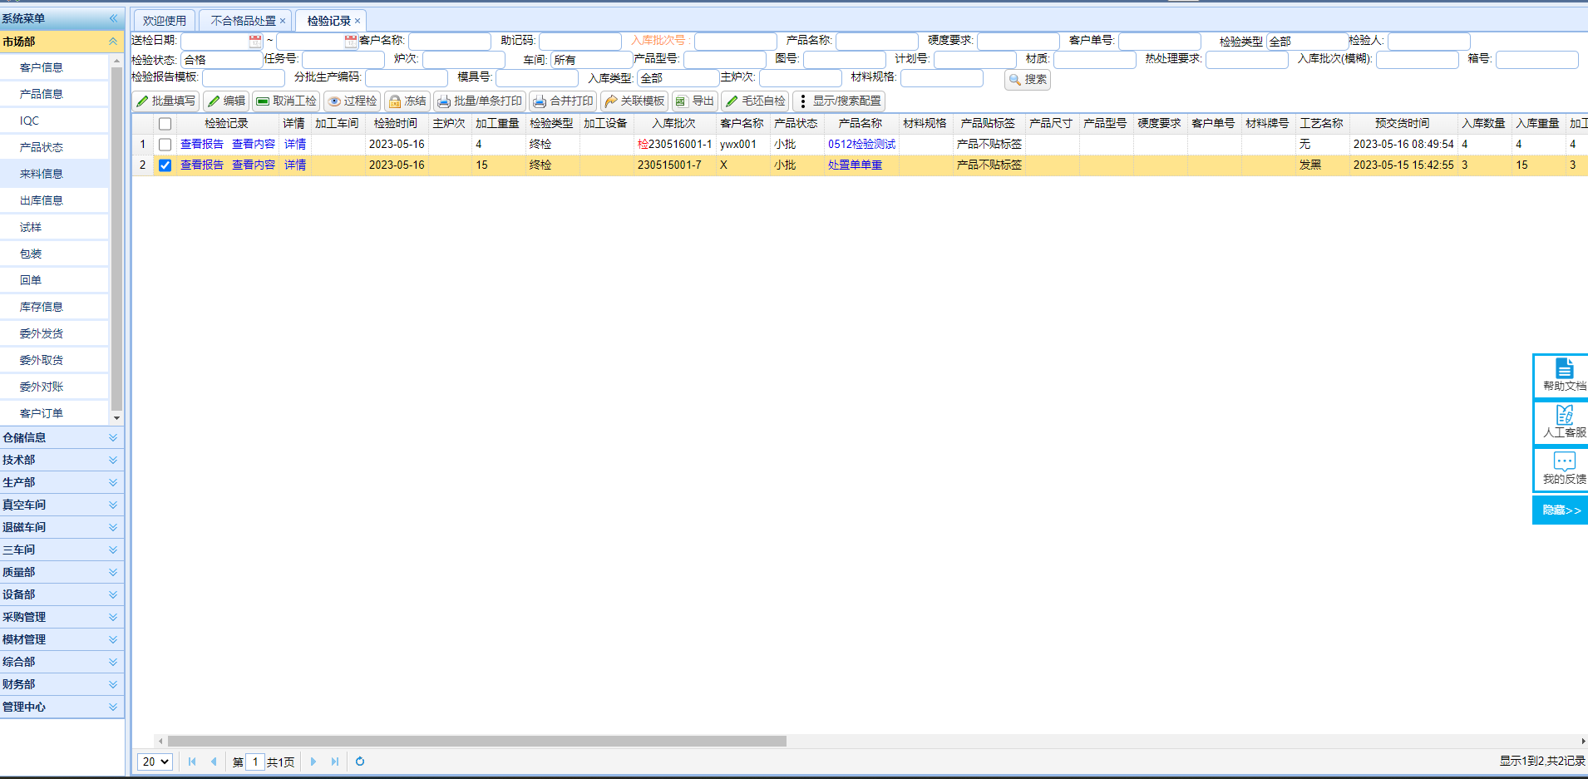This screenshot has height=779, width=1588.
Task: Click the 搜索 magnifier button
Action: (x=1028, y=79)
